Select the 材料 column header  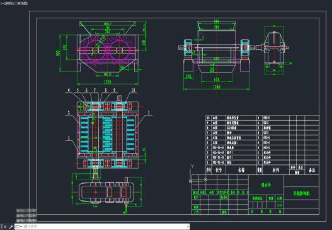[x=276, y=170]
